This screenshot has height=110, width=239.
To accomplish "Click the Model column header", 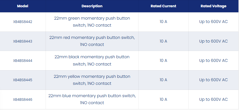I will 23,6.
